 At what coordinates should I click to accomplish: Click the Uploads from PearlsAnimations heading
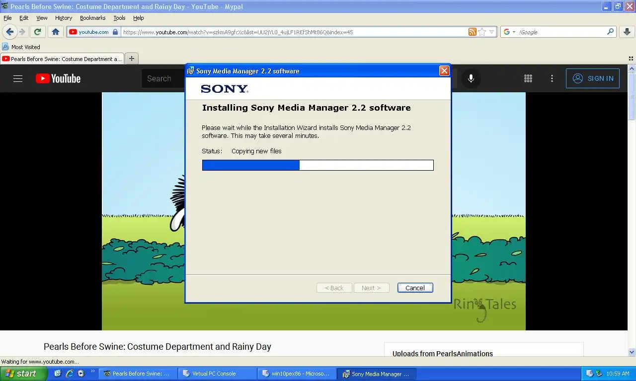click(443, 354)
